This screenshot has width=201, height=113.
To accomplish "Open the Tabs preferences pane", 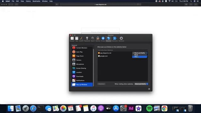I will coord(77,39).
